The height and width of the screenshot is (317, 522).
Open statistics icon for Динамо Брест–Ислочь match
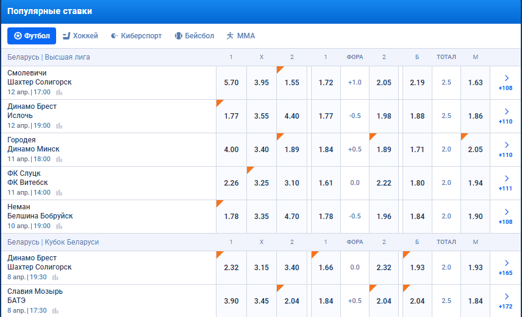coord(59,126)
